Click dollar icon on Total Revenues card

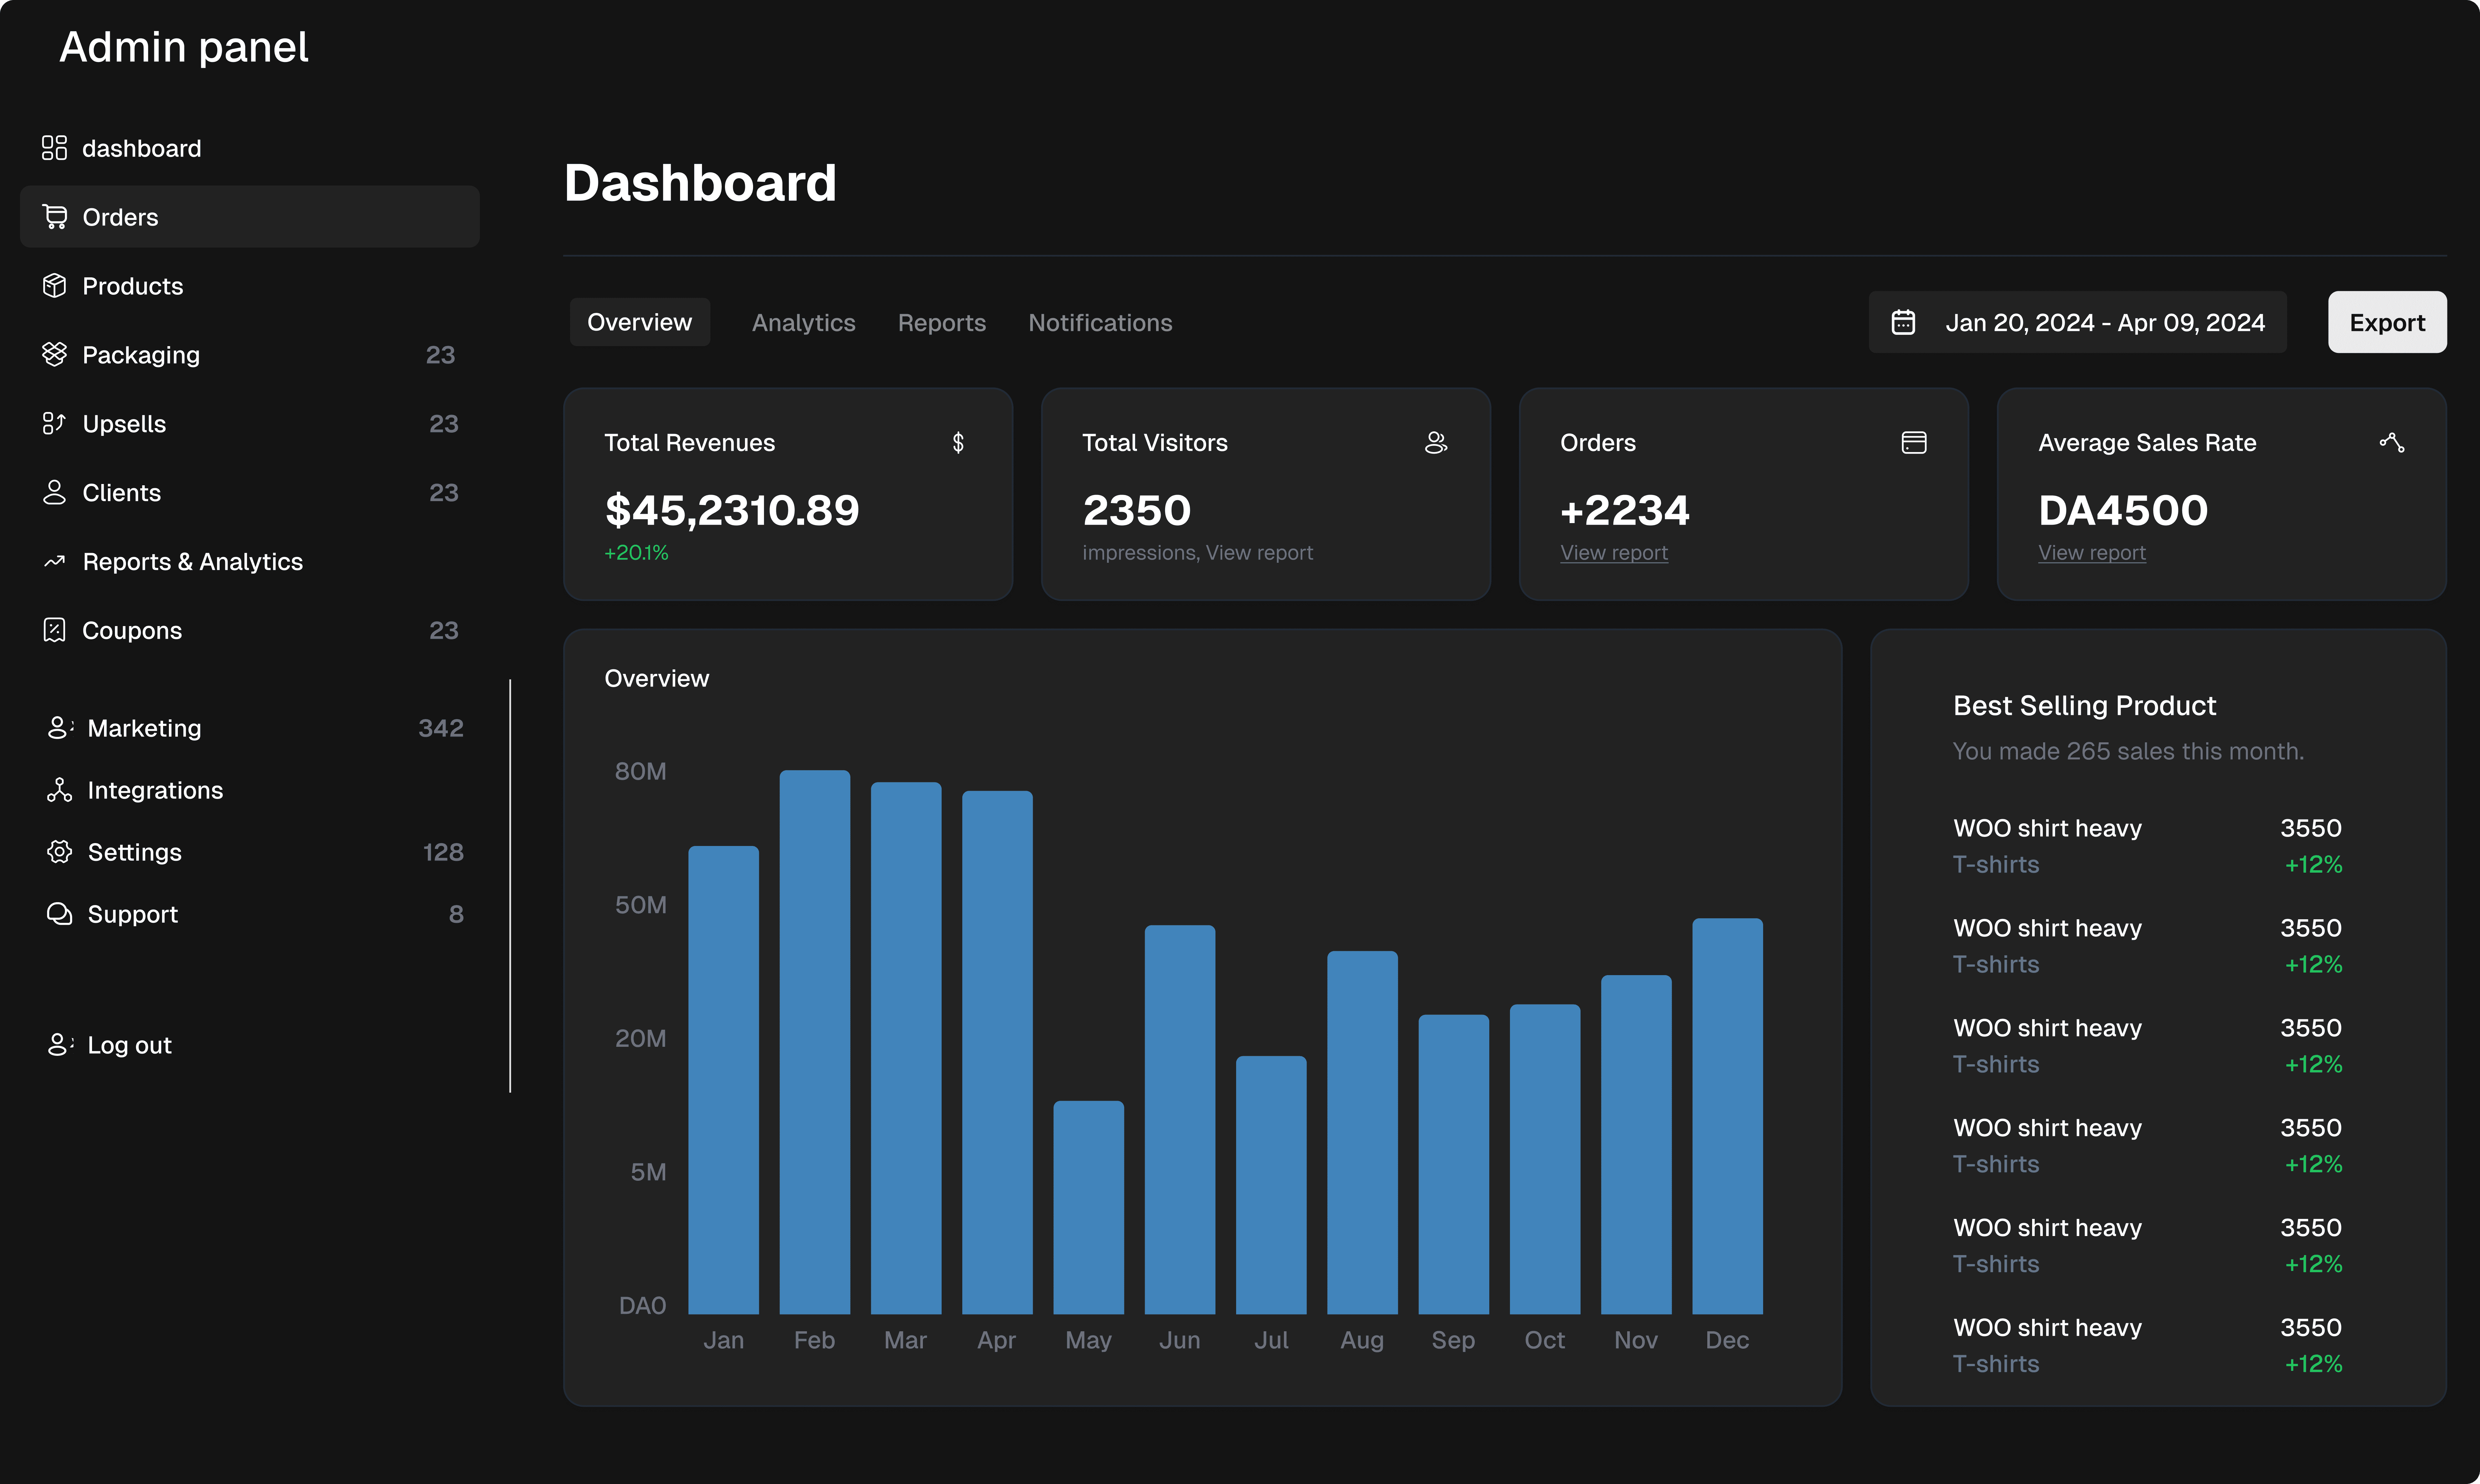(958, 443)
